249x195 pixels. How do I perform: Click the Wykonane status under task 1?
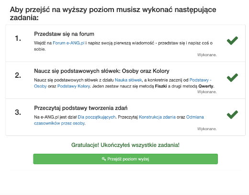coord(207,55)
